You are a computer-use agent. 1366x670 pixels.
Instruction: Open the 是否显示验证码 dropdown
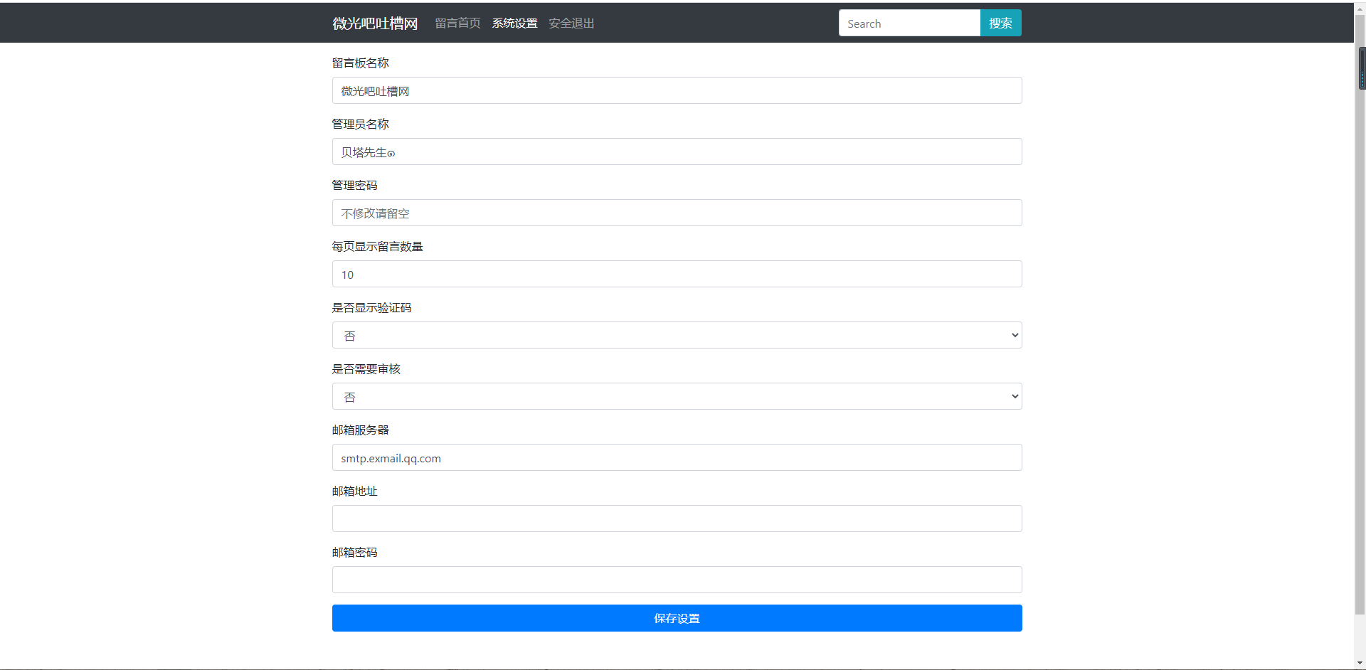pyautogui.click(x=676, y=334)
